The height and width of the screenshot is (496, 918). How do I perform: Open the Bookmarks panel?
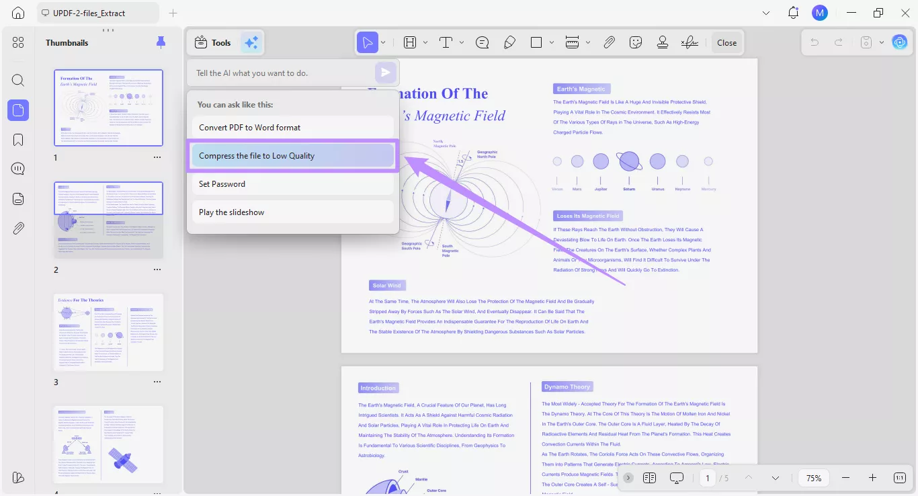click(x=18, y=140)
